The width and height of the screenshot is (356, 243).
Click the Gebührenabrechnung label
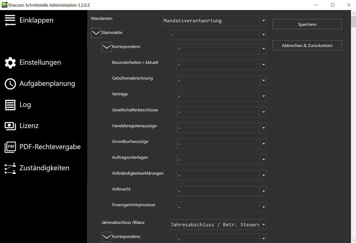pyautogui.click(x=132, y=78)
